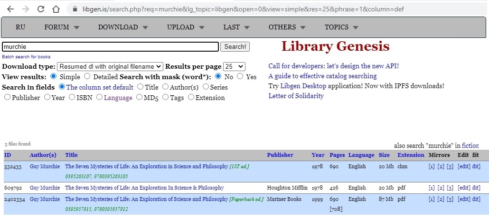
Task: Select Tags search field radio
Action: coord(165,97)
